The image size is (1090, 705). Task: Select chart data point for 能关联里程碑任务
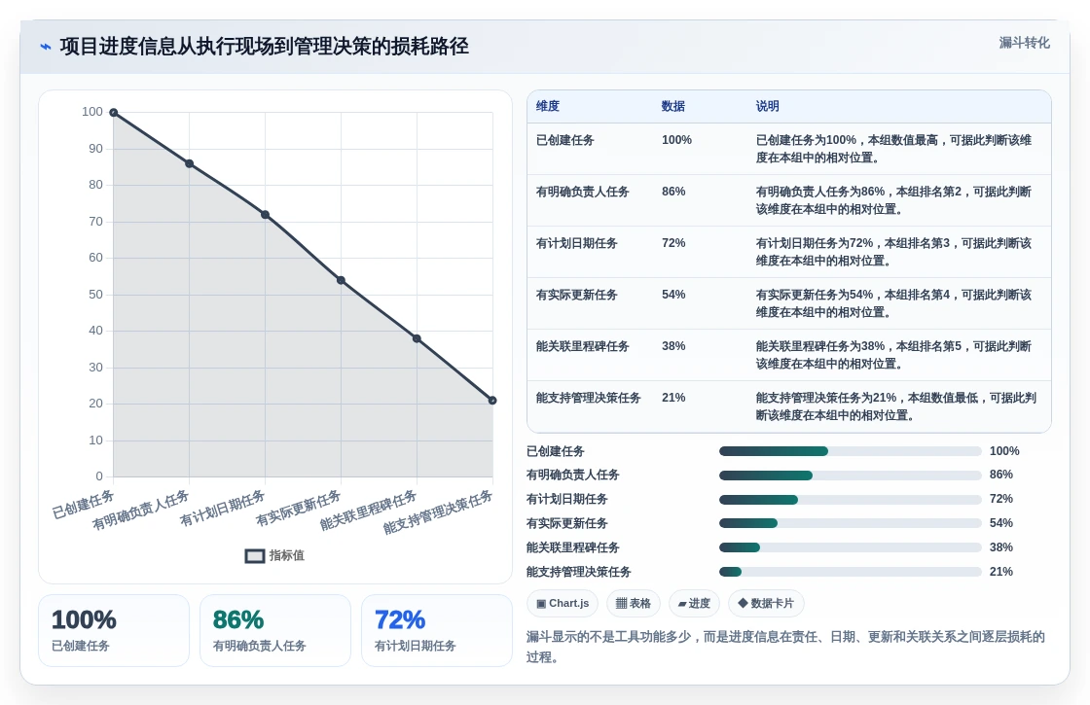417,339
